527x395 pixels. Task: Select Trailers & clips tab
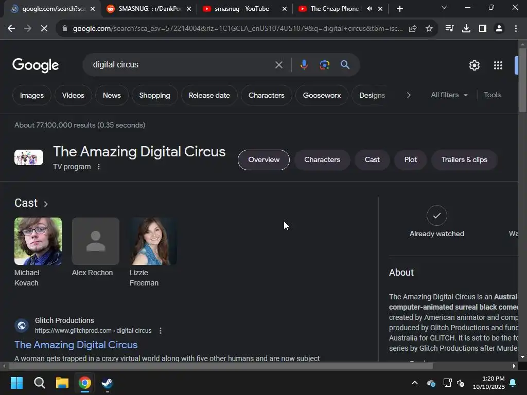click(464, 160)
